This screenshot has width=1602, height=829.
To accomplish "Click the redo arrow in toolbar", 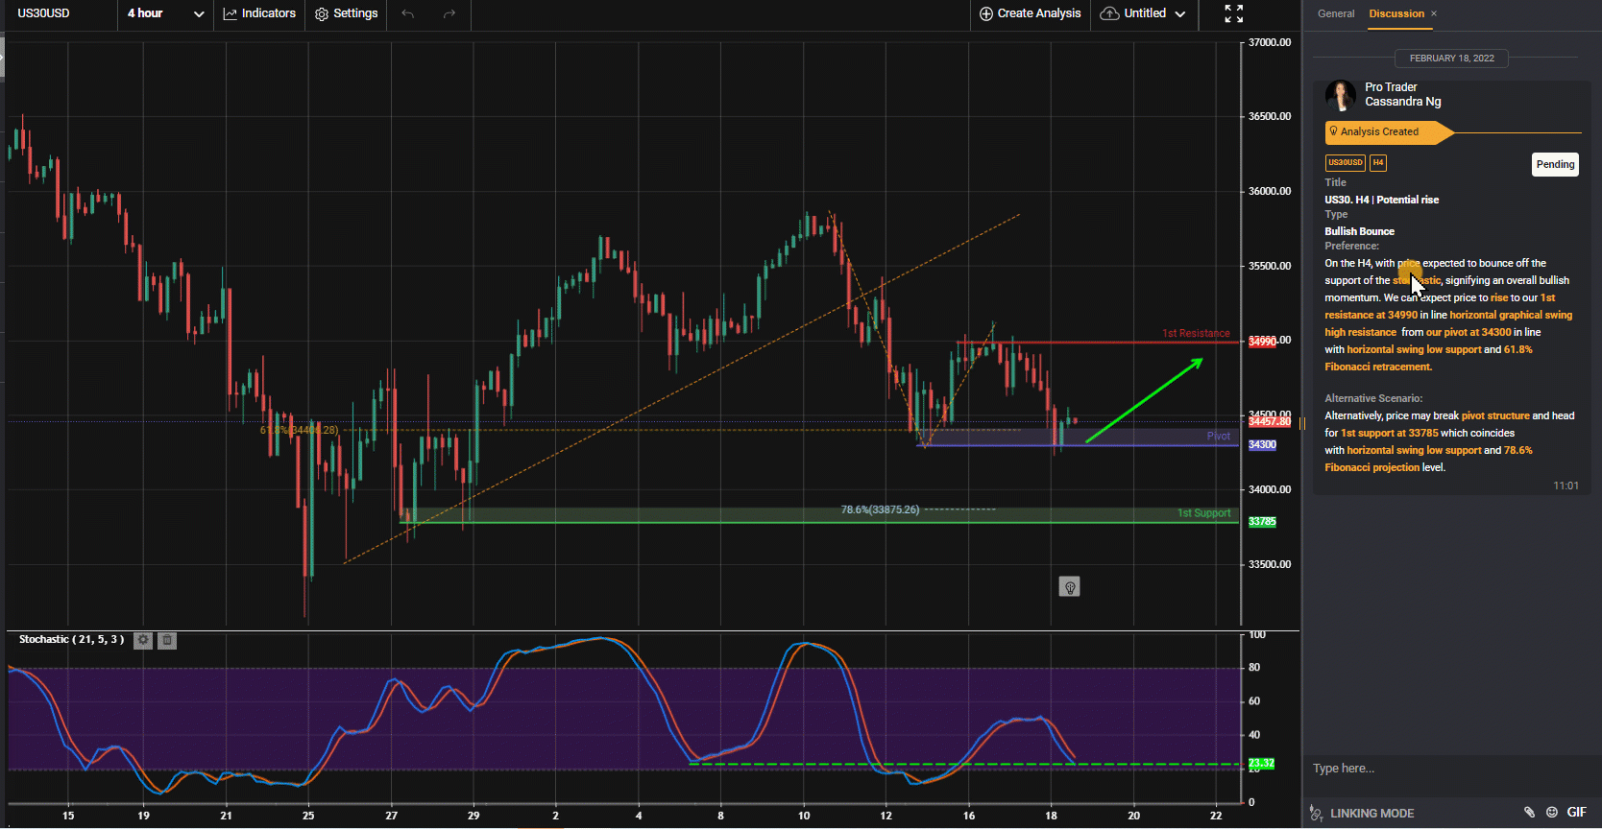I will [x=449, y=13].
